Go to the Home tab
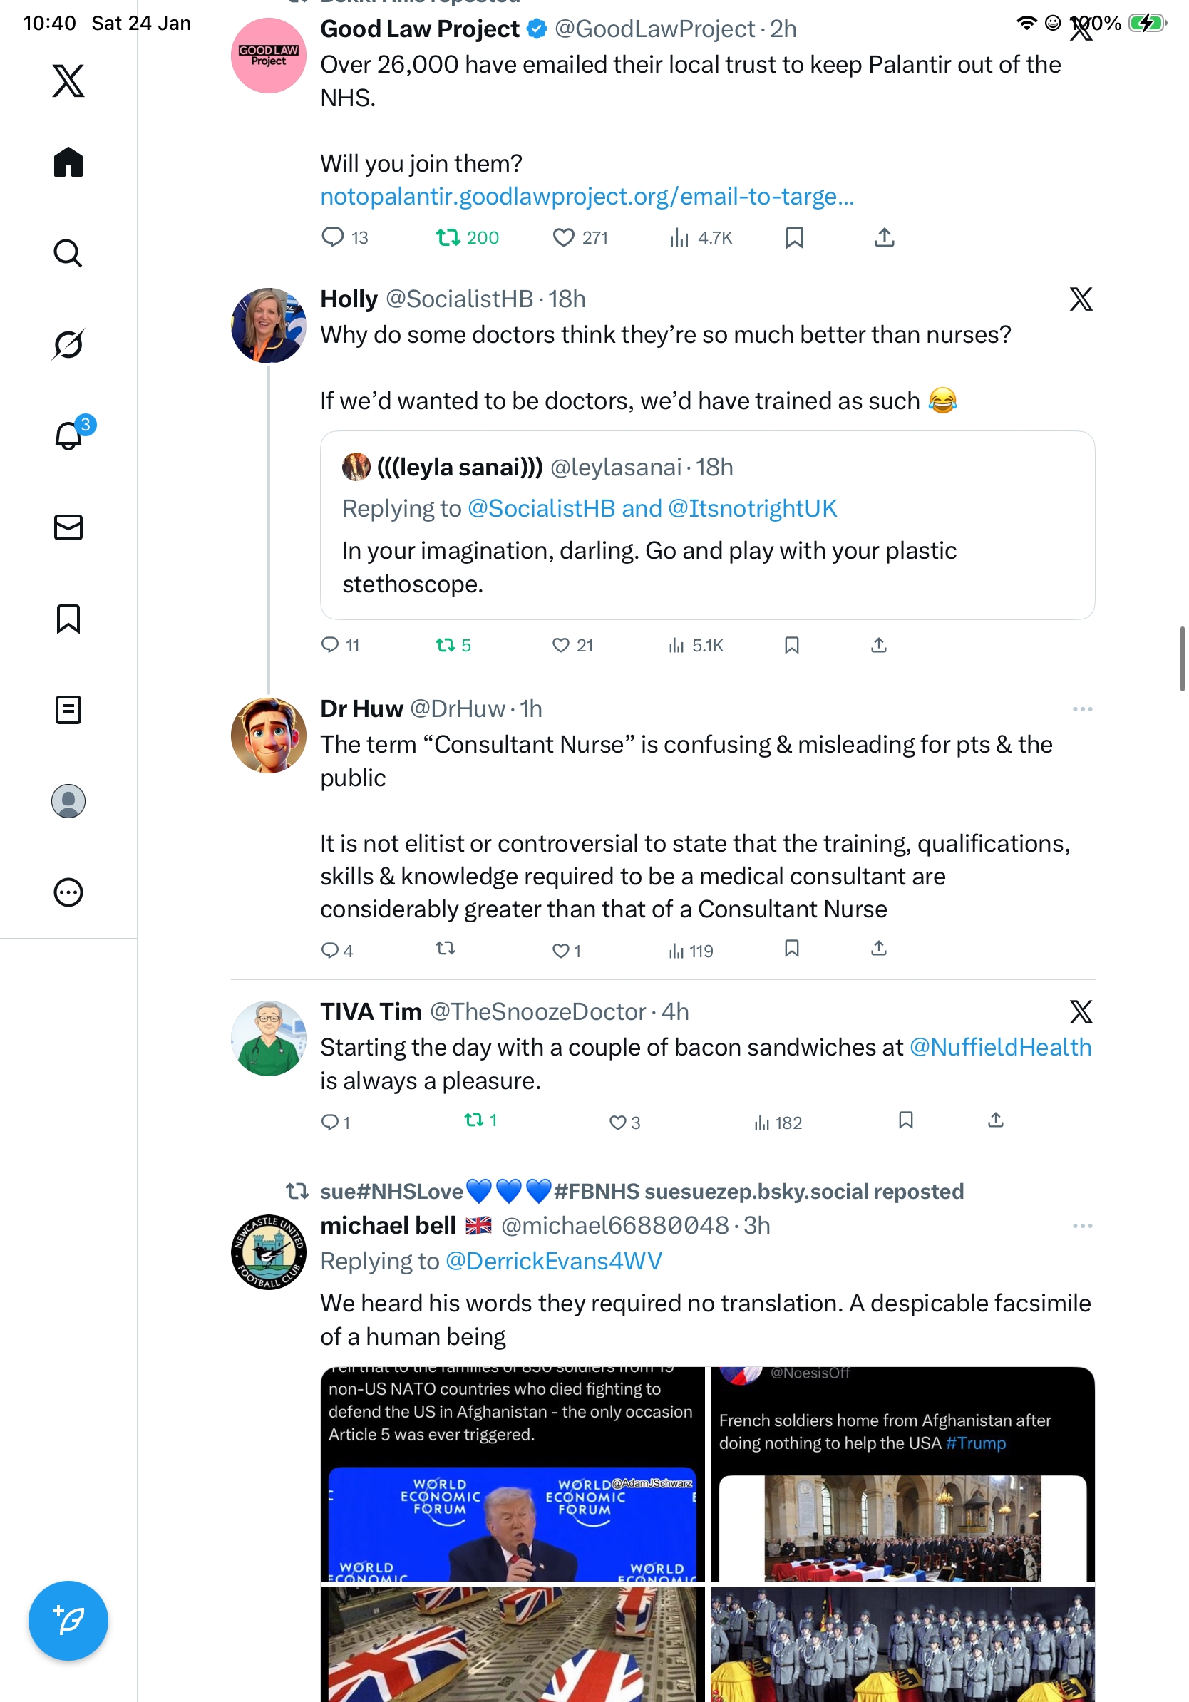The image size is (1189, 1702). click(68, 163)
